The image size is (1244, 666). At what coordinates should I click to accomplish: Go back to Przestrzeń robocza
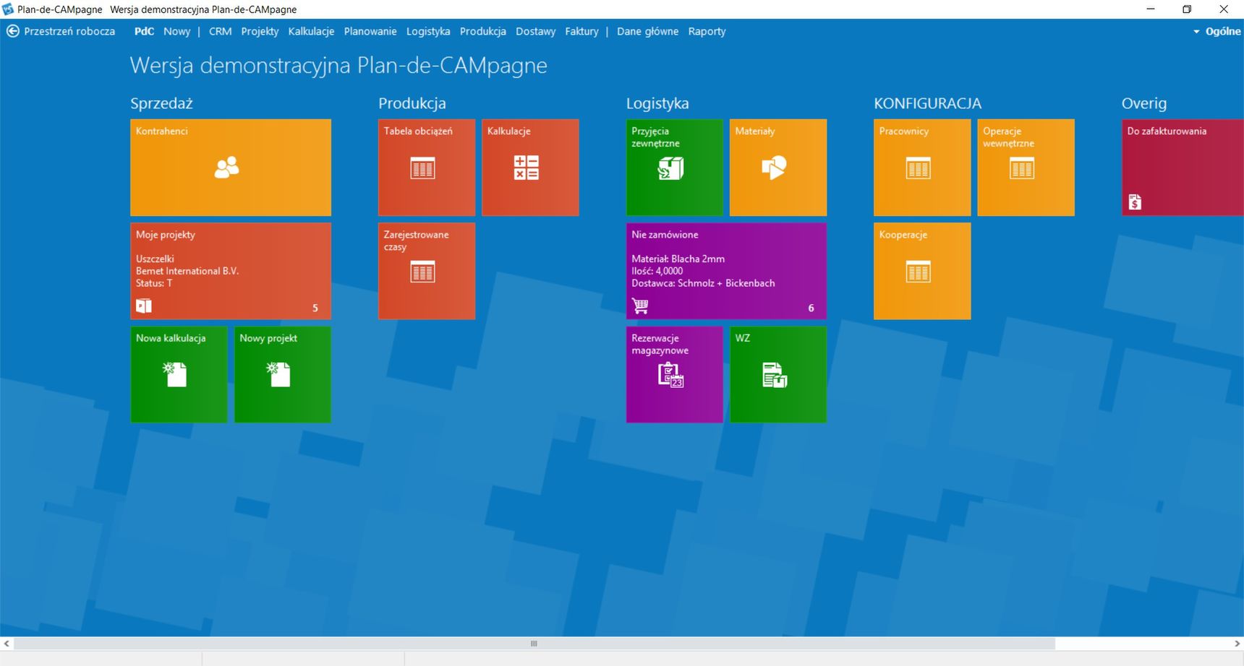(69, 31)
